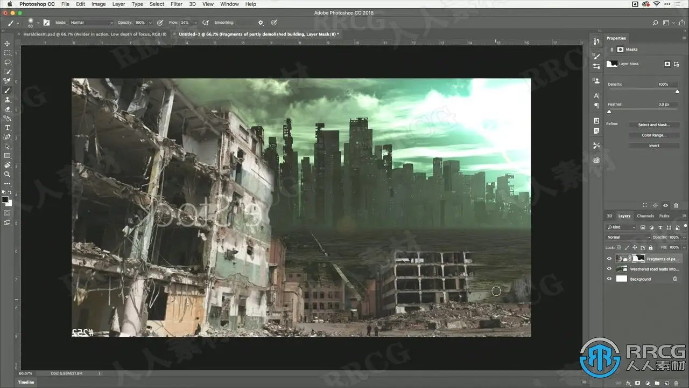Open the Brush Settings panel icon
Image resolution: width=689 pixels, height=388 pixels.
[596, 56]
